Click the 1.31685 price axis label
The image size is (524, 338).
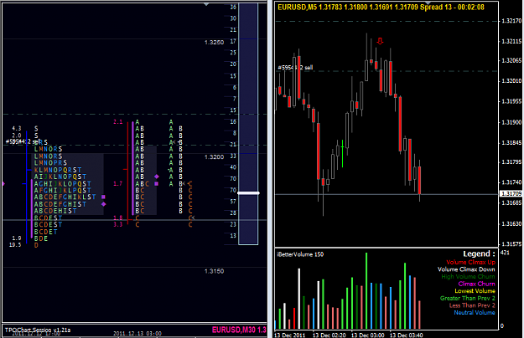(x=511, y=202)
